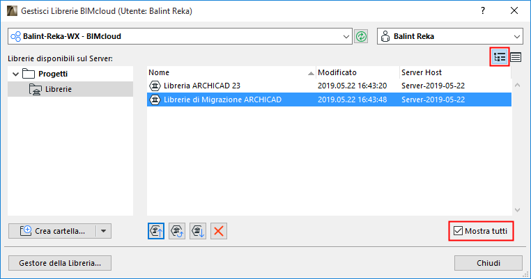Click the Libreria ARCHICAD 23 library icon
Viewport: 531px width, 279px height.
pyautogui.click(x=155, y=86)
